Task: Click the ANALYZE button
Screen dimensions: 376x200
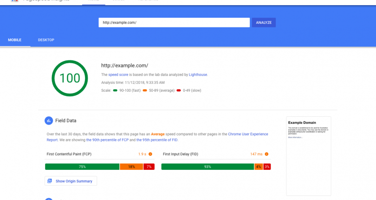Action: 264,23
